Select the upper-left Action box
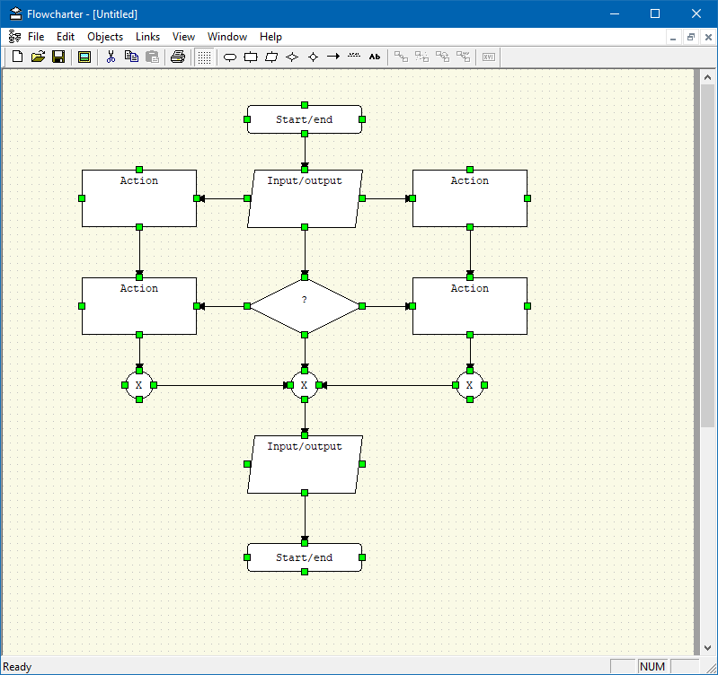Image resolution: width=718 pixels, height=675 pixels. (x=139, y=198)
